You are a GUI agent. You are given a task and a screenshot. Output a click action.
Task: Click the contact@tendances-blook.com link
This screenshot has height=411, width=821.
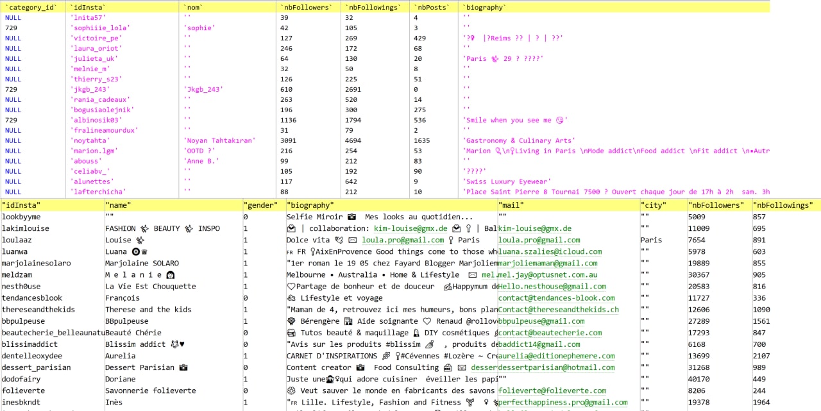557,298
